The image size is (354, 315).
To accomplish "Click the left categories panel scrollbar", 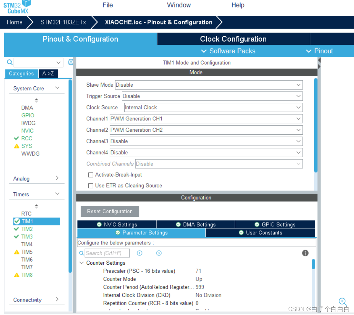I will pos(70,176).
